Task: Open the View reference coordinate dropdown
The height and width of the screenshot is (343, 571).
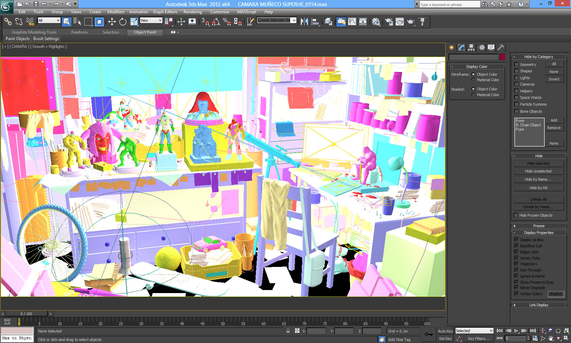Action: click(151, 20)
